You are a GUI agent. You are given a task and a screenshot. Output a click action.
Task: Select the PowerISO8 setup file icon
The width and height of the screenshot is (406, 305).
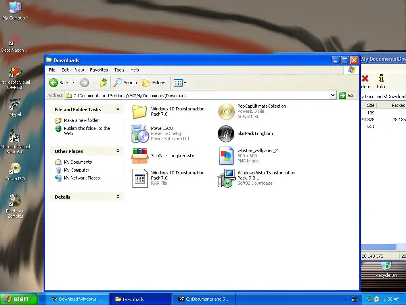[140, 133]
